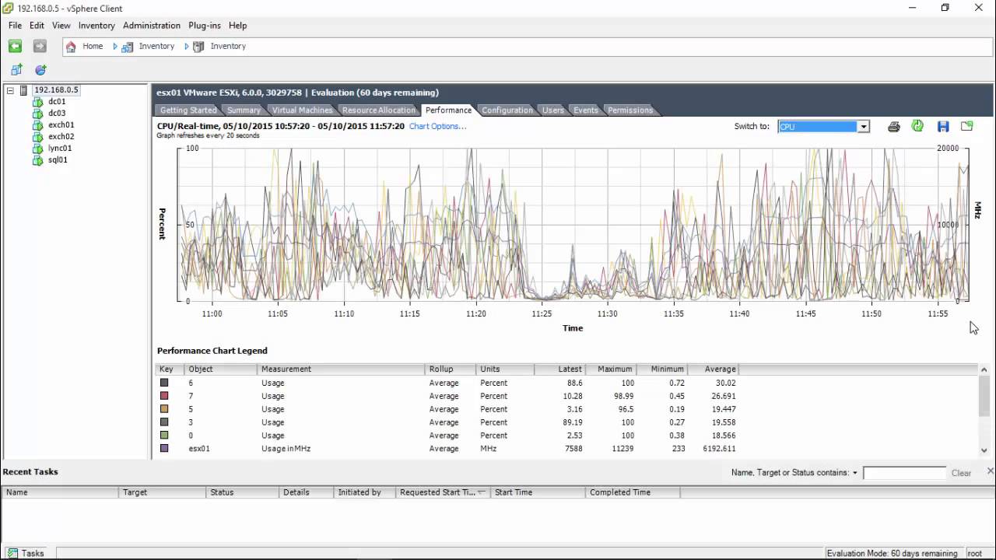
Task: Open the Administration menu
Action: point(151,26)
